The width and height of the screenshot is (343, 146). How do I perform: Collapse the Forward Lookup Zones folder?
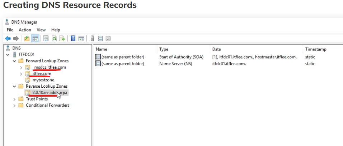[14, 61]
